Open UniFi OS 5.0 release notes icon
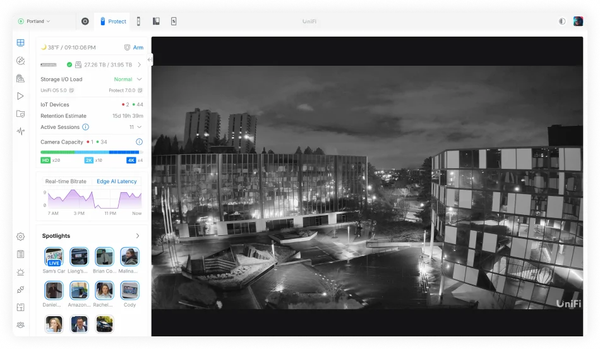Viewport: 600px width, 349px height. pos(71,90)
